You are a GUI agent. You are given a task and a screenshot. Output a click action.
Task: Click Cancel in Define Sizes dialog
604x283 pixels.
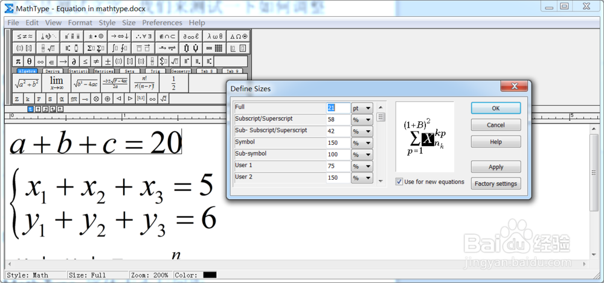(x=496, y=125)
